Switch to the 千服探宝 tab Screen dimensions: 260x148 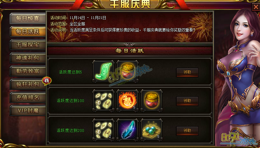pos(28,45)
